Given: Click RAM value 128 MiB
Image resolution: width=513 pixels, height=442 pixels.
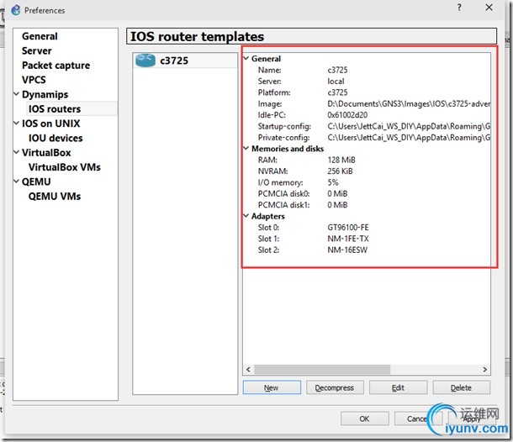Looking at the screenshot, I should [x=341, y=160].
